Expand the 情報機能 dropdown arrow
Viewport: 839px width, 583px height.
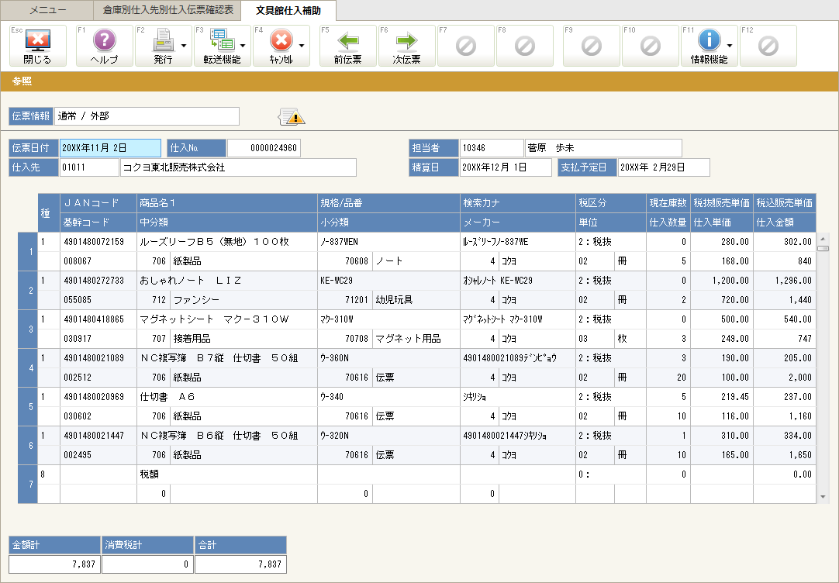coord(730,46)
